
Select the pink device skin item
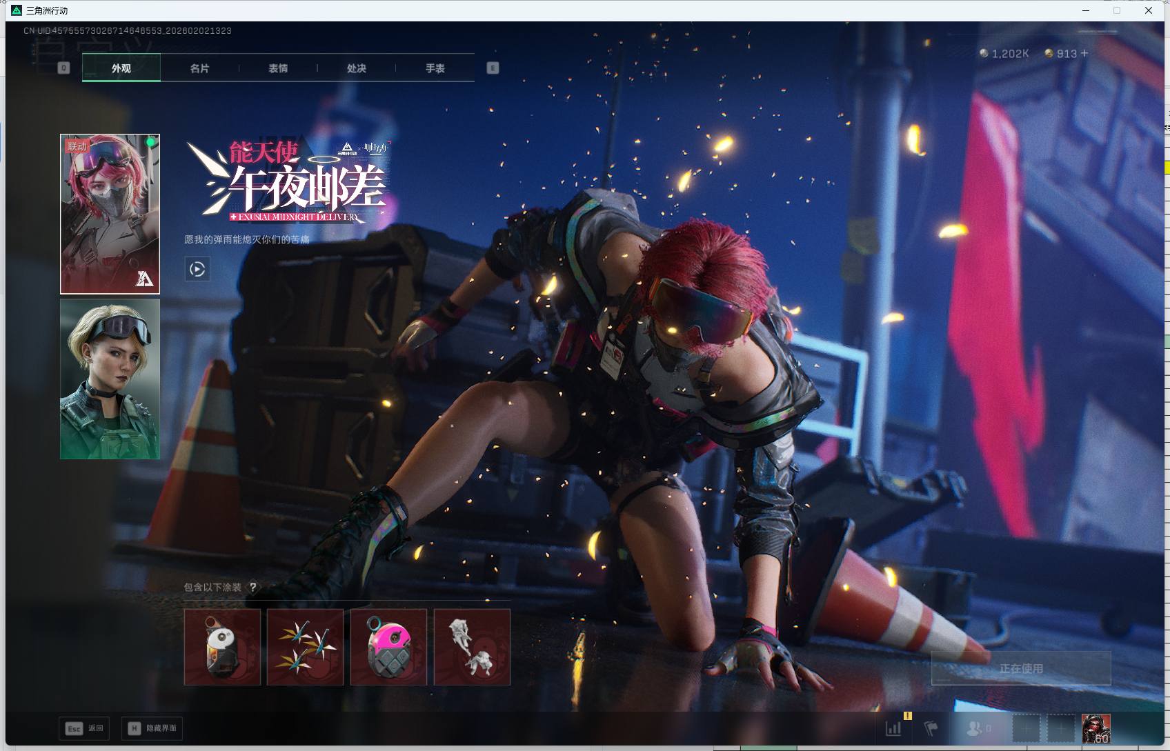pos(388,647)
